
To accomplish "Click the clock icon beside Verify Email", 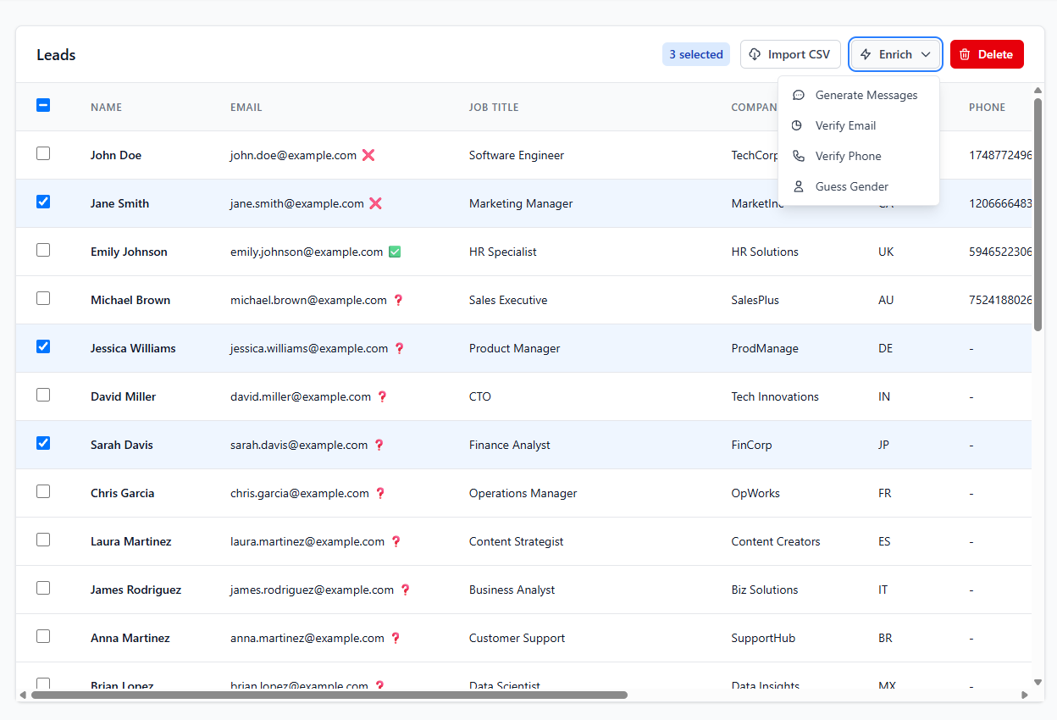I will pyautogui.click(x=797, y=125).
